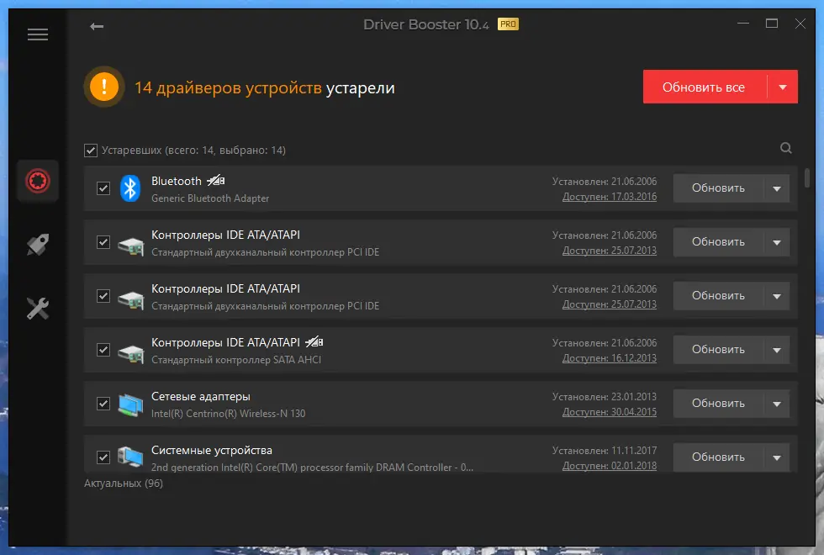Open dropdown for Wireless-N 130 Update button
Image resolution: width=824 pixels, height=555 pixels.
[777, 404]
